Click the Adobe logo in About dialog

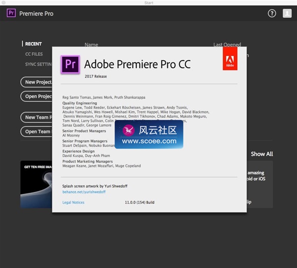pos(230,59)
